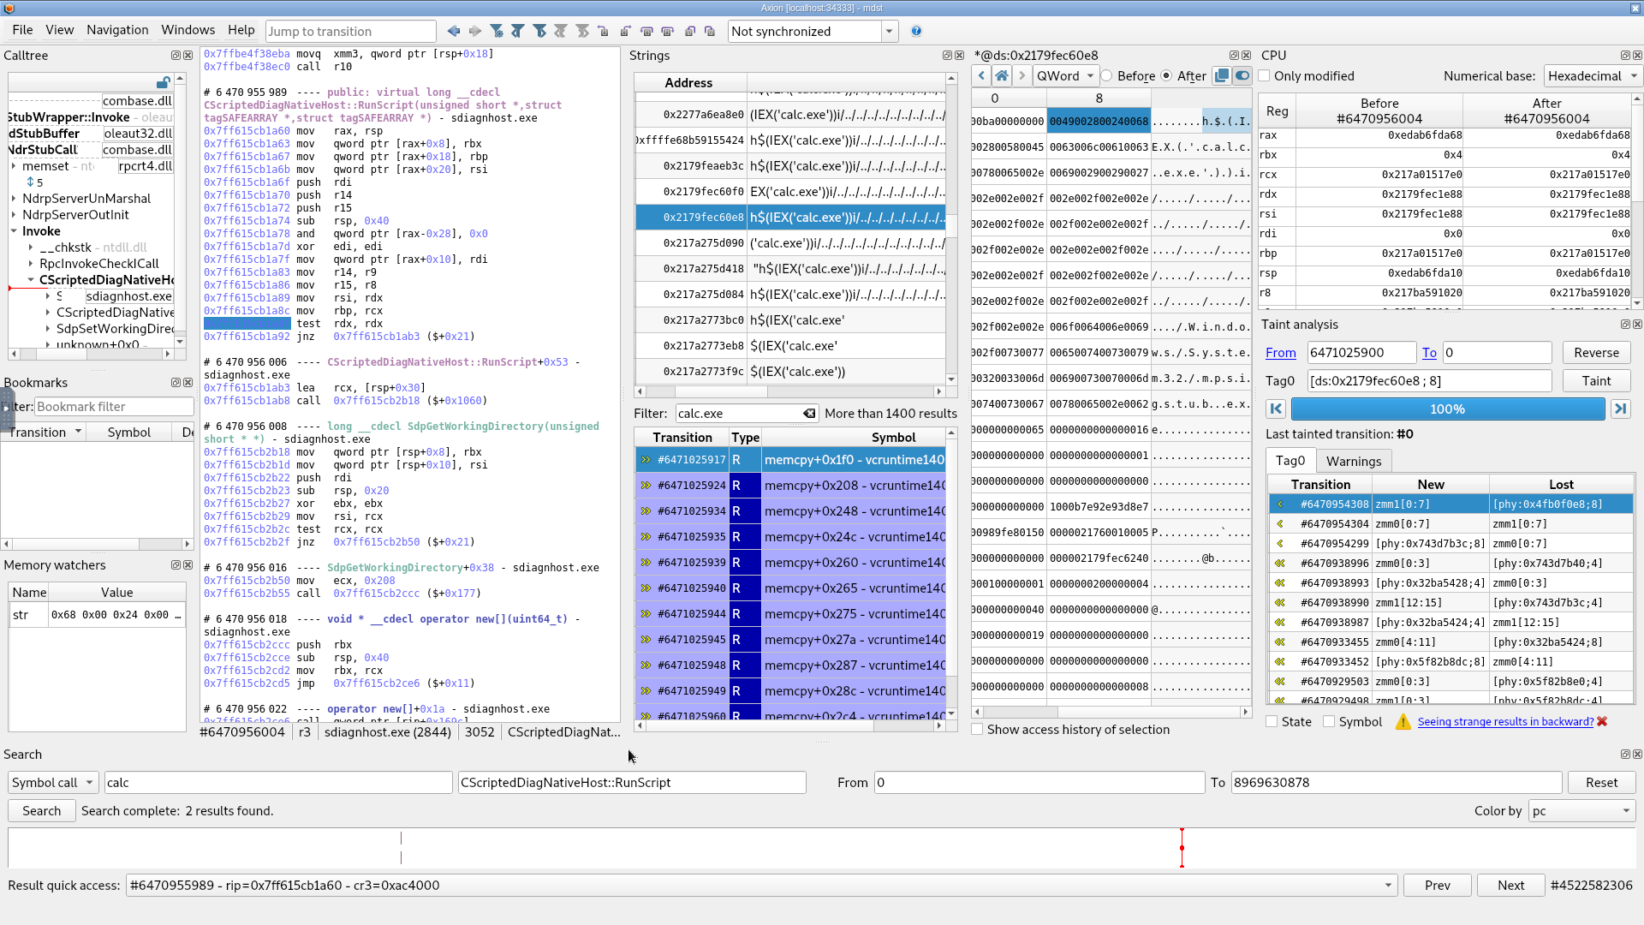Switch to the Warnings tab
Image resolution: width=1644 pixels, height=925 pixels.
[x=1354, y=462]
